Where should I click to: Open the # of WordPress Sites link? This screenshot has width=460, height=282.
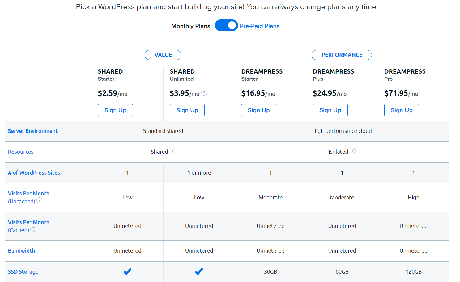coord(34,173)
